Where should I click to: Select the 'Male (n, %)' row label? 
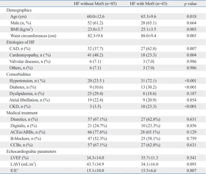point(21,23)
